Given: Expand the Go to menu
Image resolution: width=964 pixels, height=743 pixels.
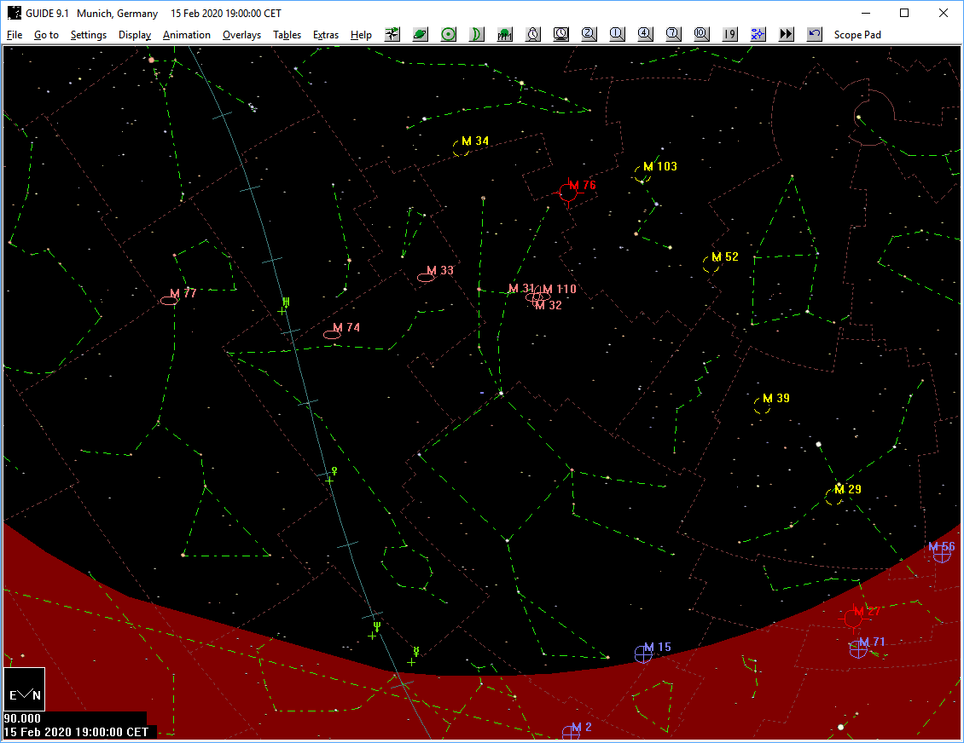Looking at the screenshot, I should tap(46, 35).
